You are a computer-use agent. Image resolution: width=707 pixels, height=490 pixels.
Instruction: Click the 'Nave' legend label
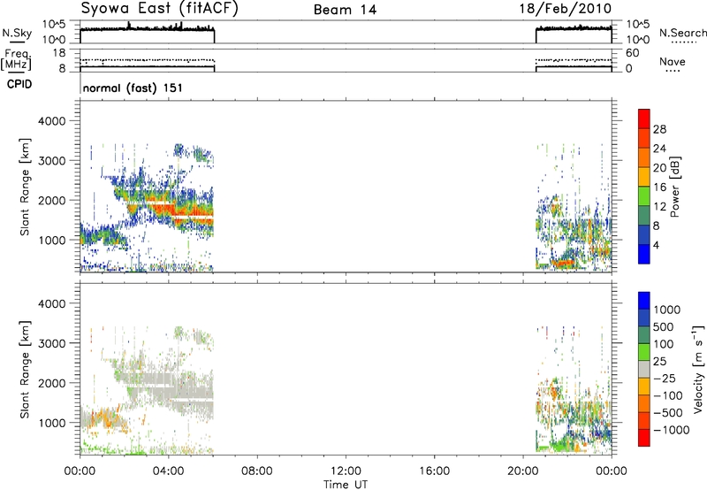tap(673, 61)
